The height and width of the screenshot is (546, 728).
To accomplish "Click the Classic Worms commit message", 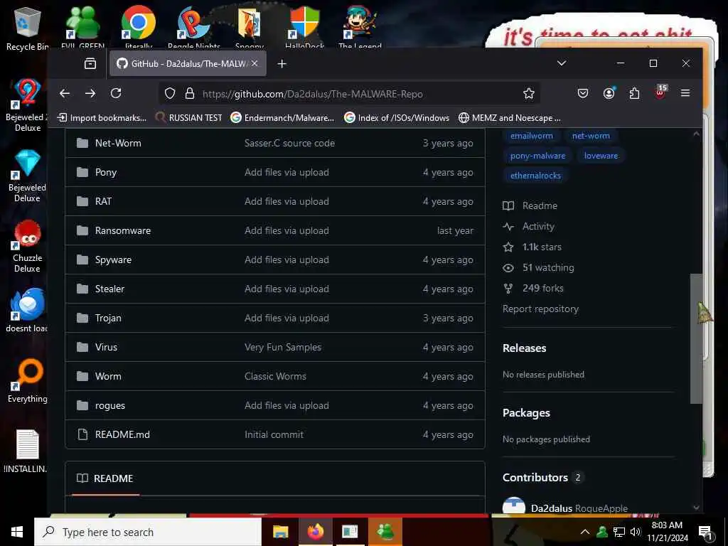I will [275, 376].
